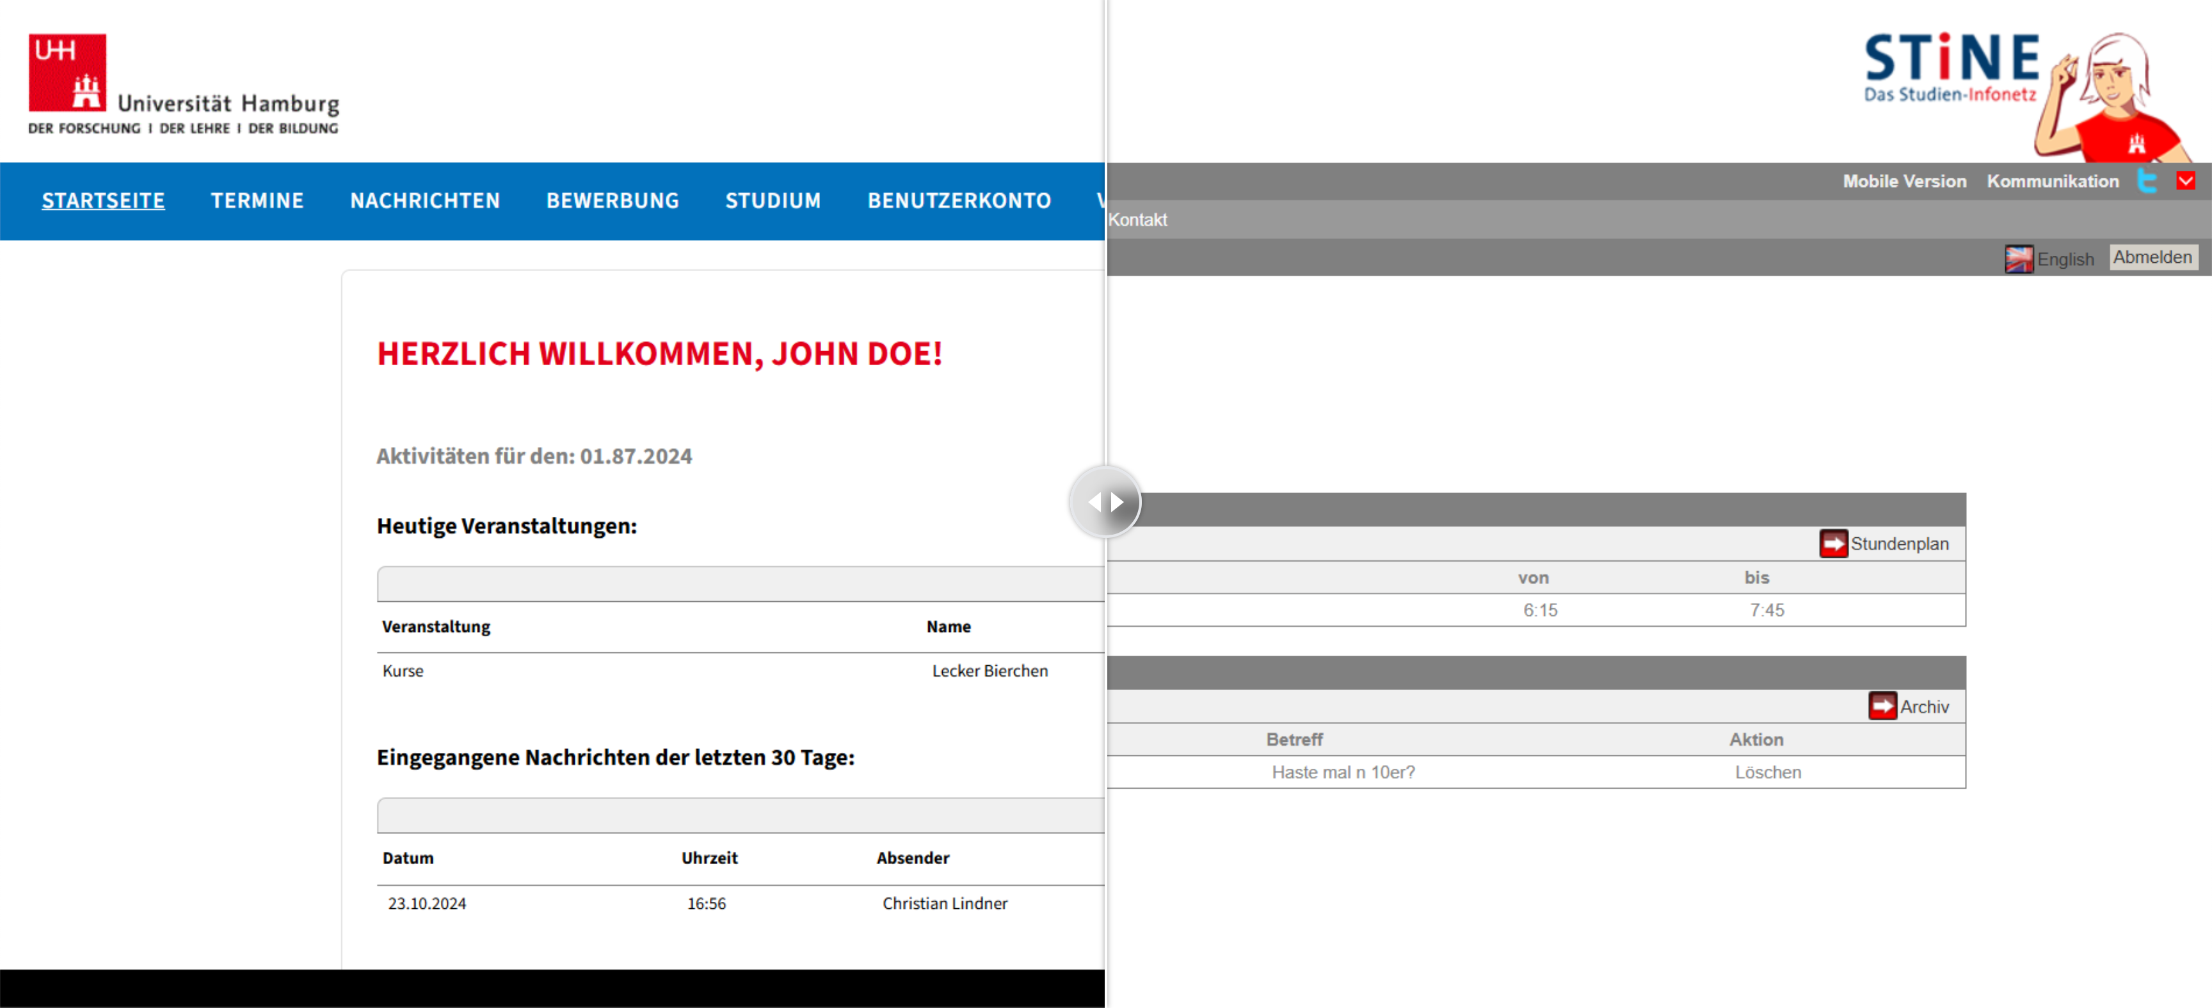The image size is (2212, 1008).
Task: Click the Universität Hamburg logo
Action: [x=183, y=84]
